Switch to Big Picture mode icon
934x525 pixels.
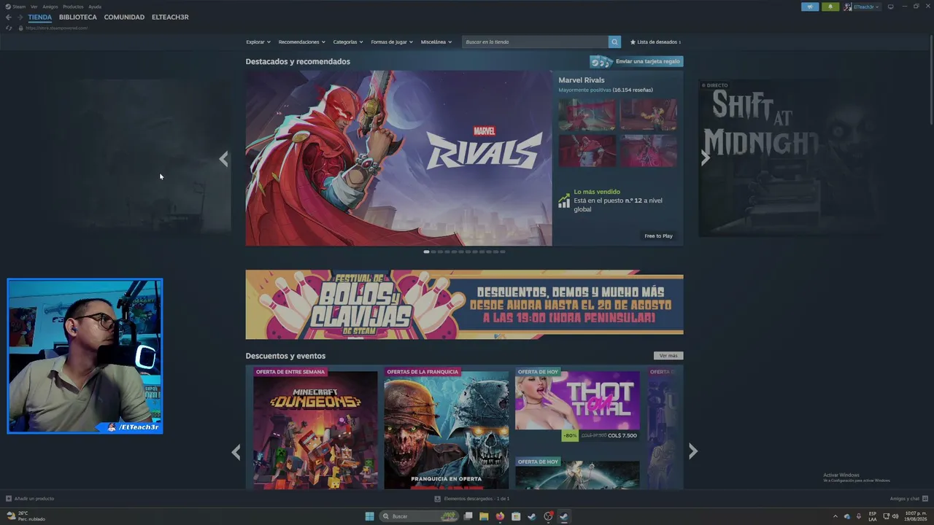[890, 7]
